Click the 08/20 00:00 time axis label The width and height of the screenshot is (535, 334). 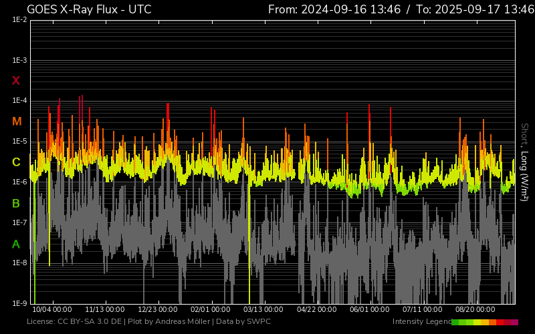[x=475, y=310]
